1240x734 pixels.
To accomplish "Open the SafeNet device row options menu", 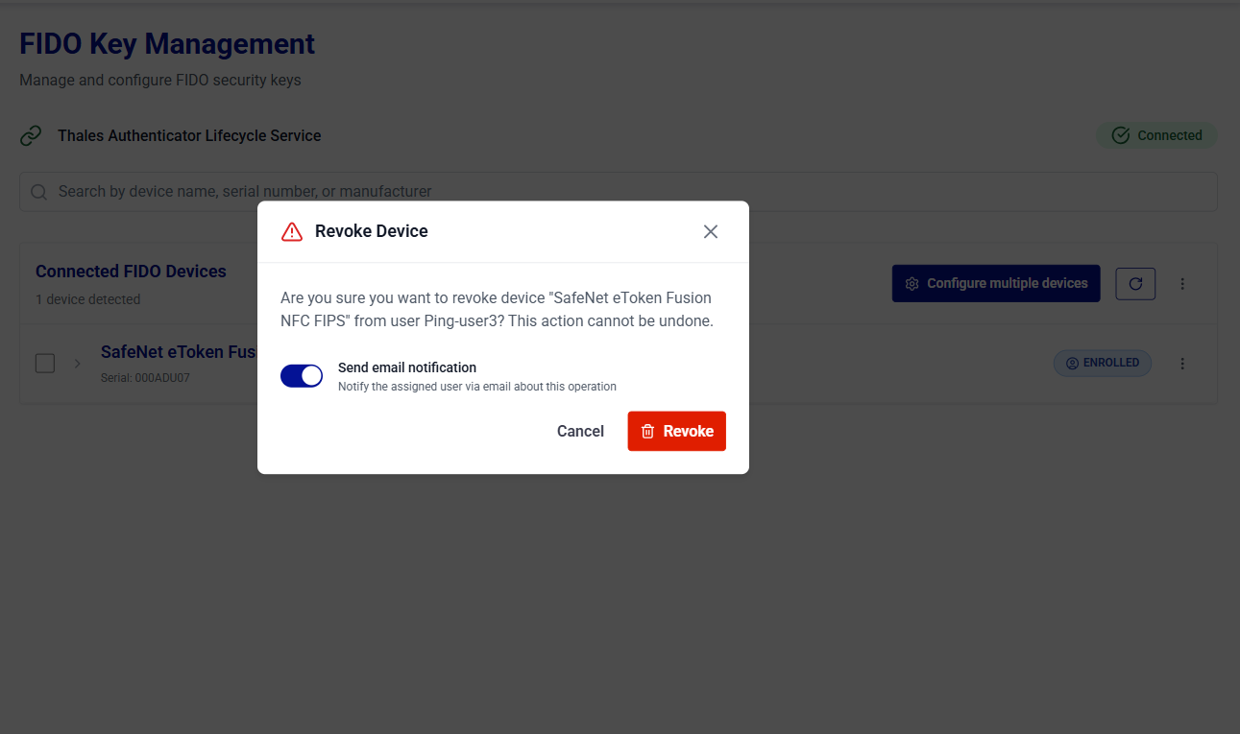I will [1182, 364].
